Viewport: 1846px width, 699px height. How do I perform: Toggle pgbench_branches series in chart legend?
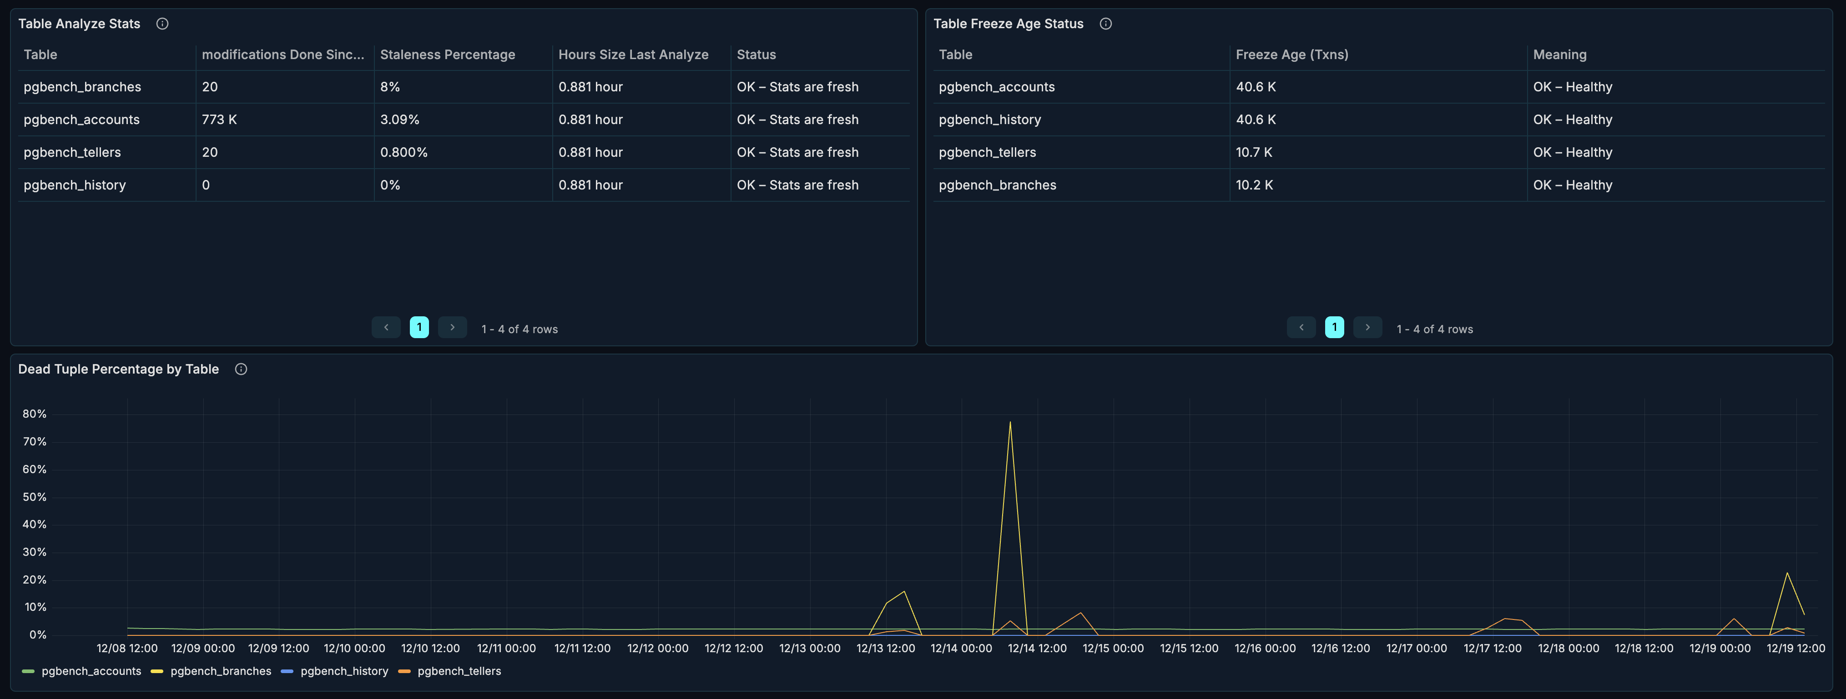click(220, 671)
